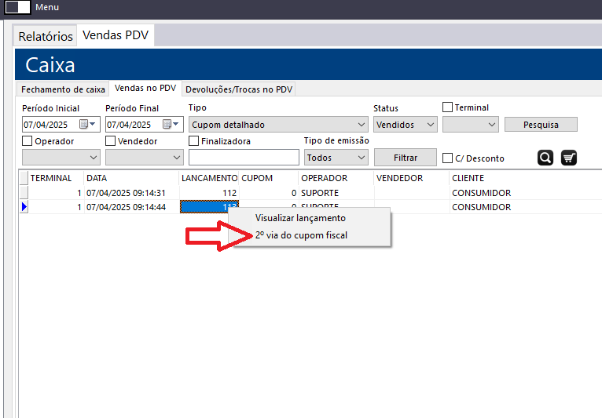Switch to Fechamento de caixa tab

click(63, 89)
